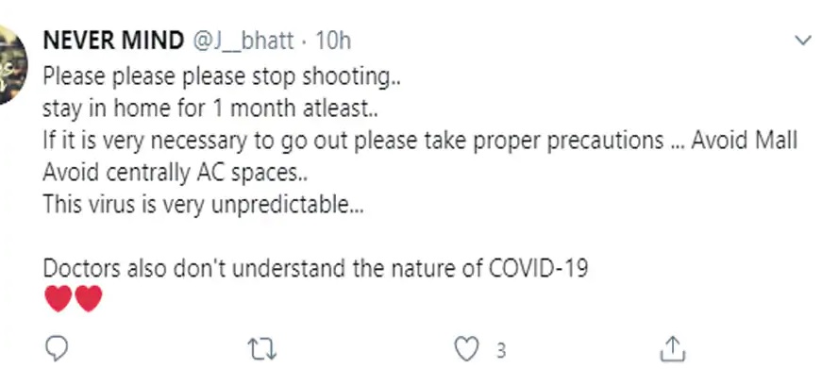The image size is (822, 369).
Task: Click the 'Avoid centrally AC spaces..' line
Action: (176, 173)
